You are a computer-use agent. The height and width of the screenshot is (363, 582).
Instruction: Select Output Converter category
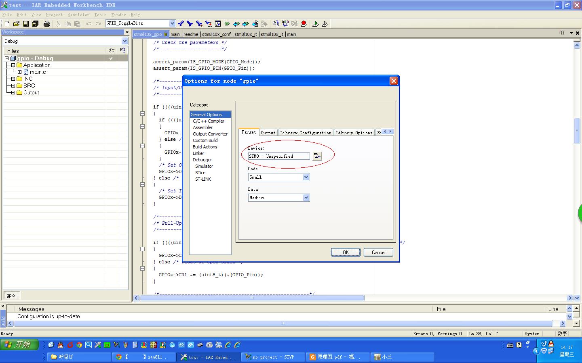[x=210, y=134]
